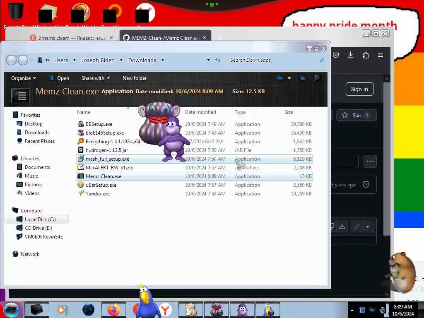Select the mash_full_setup.exe file row
Image resolution: width=424 pixels, height=318 pixels.
click(x=194, y=159)
